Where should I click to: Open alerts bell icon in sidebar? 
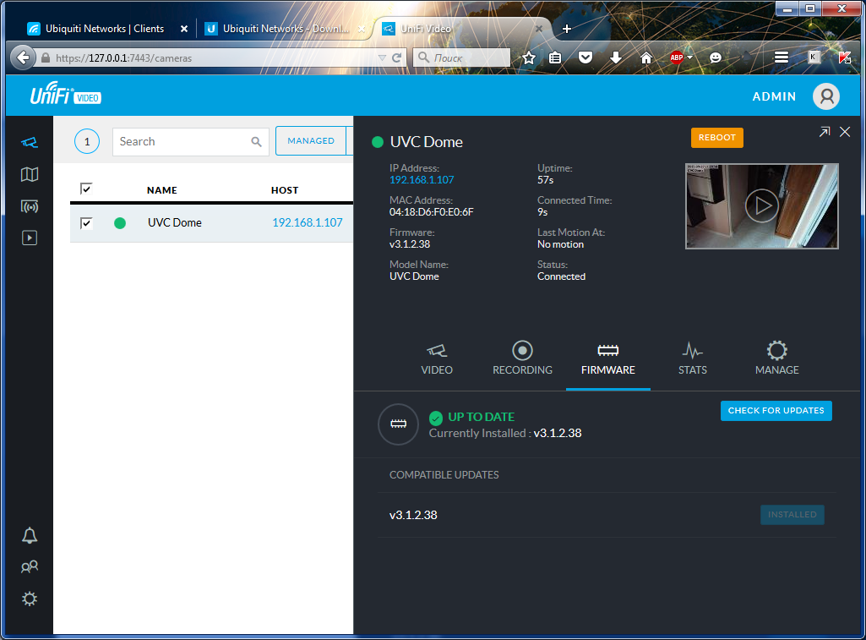30,535
